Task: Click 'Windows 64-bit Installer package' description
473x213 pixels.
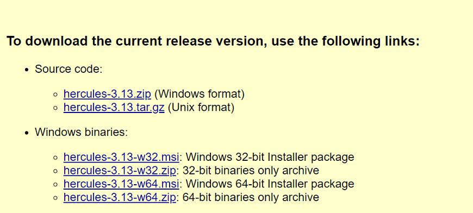Action: pyautogui.click(x=270, y=184)
